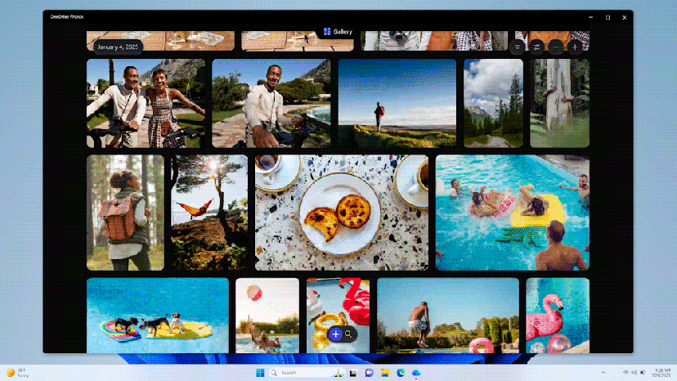Image resolution: width=677 pixels, height=381 pixels.
Task: Open the Gallery tab at the top
Action: (x=338, y=32)
